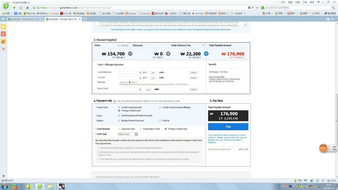Open the yellow star favorites sidebar icon
Viewport: 338px width, 190px height.
point(3,27)
